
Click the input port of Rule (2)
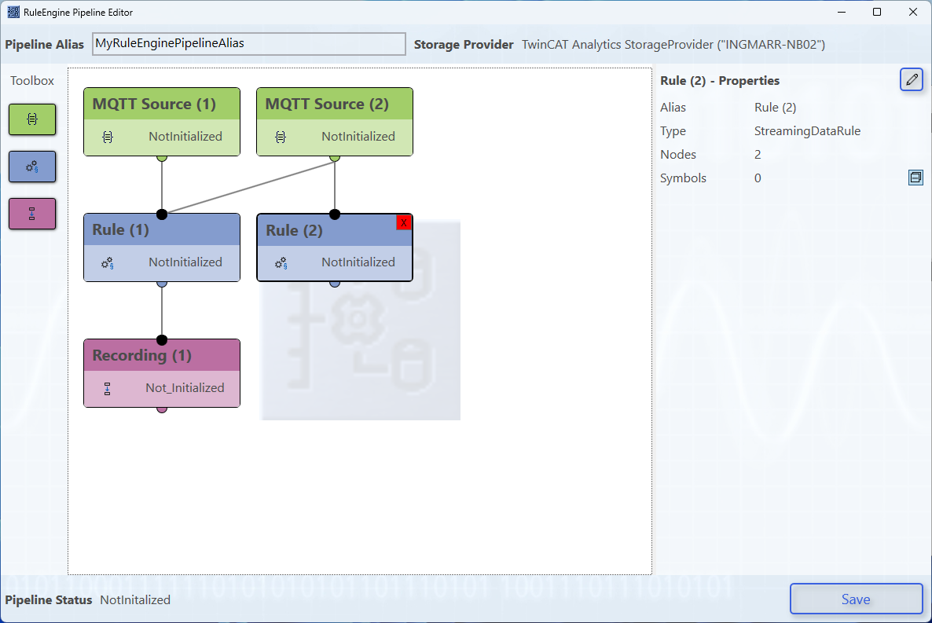click(335, 214)
